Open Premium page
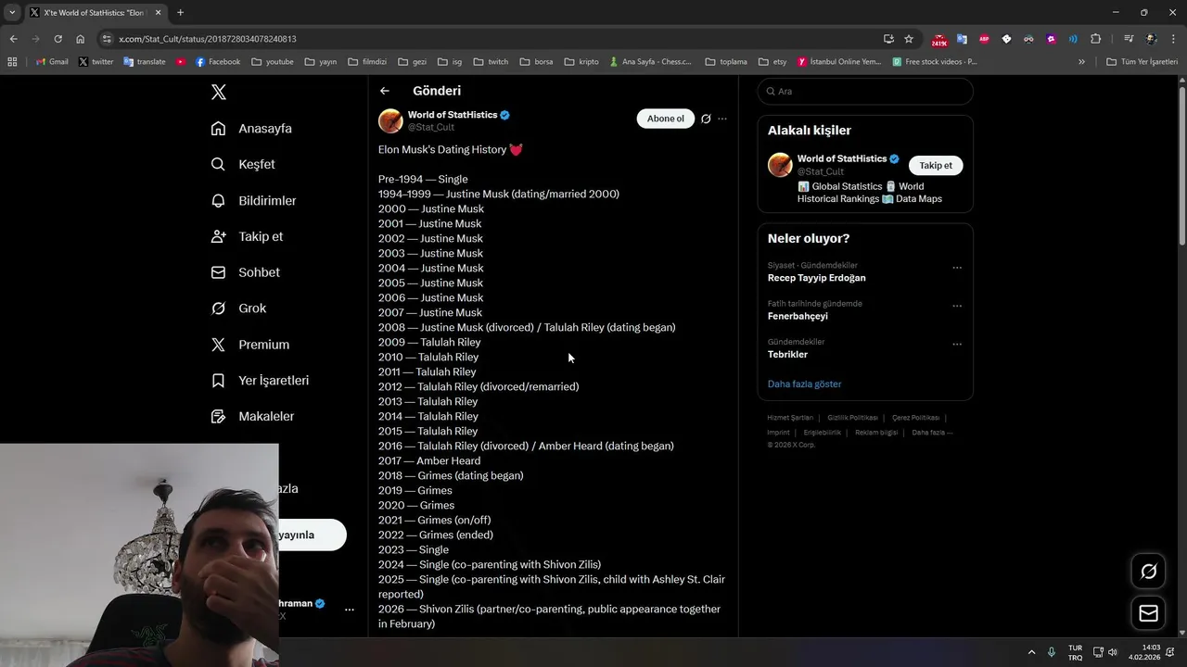 pyautogui.click(x=250, y=345)
